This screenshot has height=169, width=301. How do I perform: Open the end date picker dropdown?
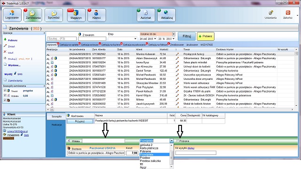coord(174,38)
